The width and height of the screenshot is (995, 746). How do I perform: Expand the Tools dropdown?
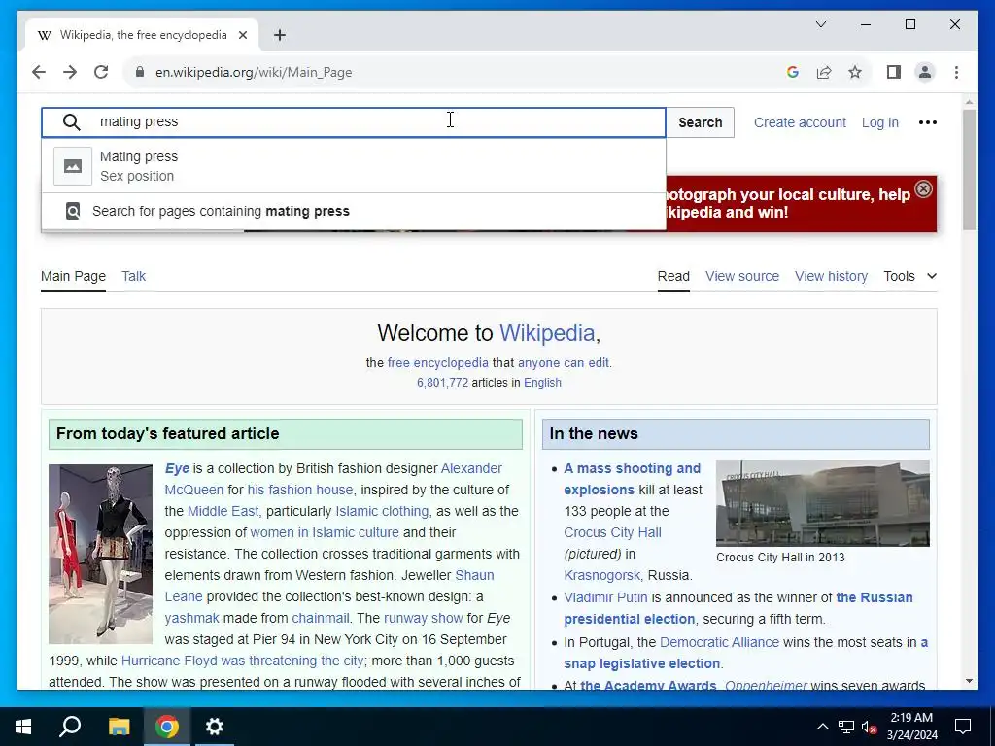[909, 276]
